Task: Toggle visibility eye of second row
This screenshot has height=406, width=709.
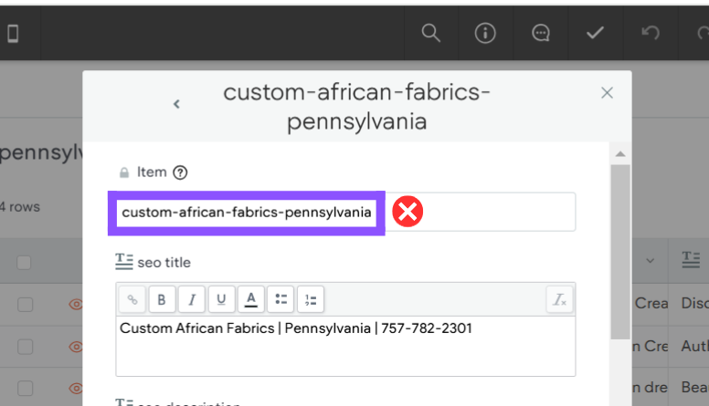Action: coord(76,347)
